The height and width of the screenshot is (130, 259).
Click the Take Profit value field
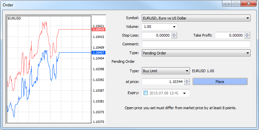coord(230,35)
